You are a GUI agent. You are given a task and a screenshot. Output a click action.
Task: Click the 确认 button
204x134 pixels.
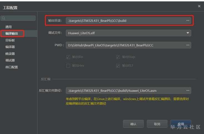133,124
